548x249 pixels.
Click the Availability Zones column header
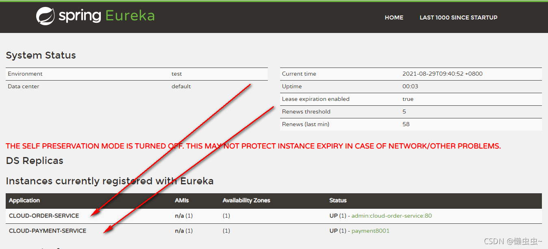[x=246, y=201]
